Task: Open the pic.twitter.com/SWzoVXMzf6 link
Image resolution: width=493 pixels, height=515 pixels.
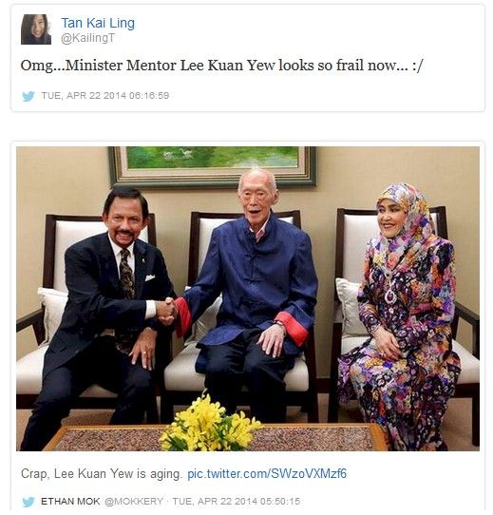Action: tap(267, 473)
